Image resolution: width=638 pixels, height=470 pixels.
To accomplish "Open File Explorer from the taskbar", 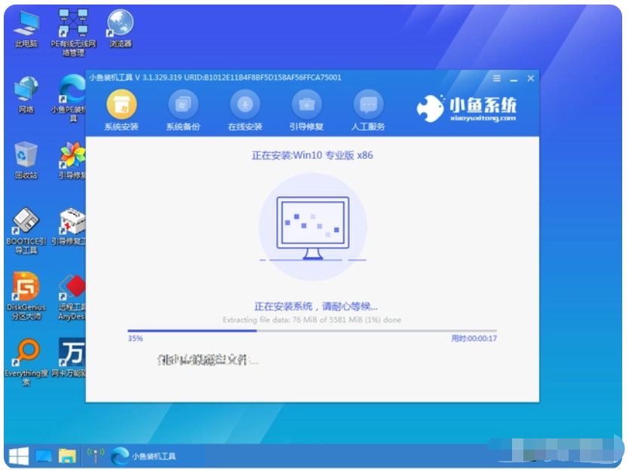I will click(x=67, y=455).
